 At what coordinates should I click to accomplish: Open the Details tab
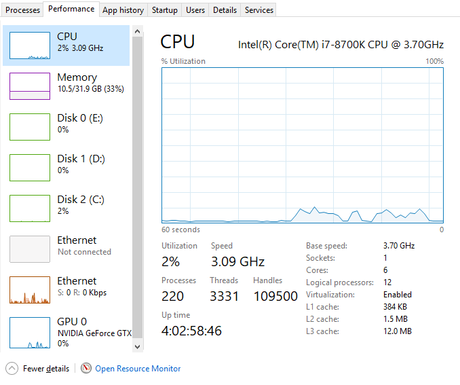click(225, 10)
